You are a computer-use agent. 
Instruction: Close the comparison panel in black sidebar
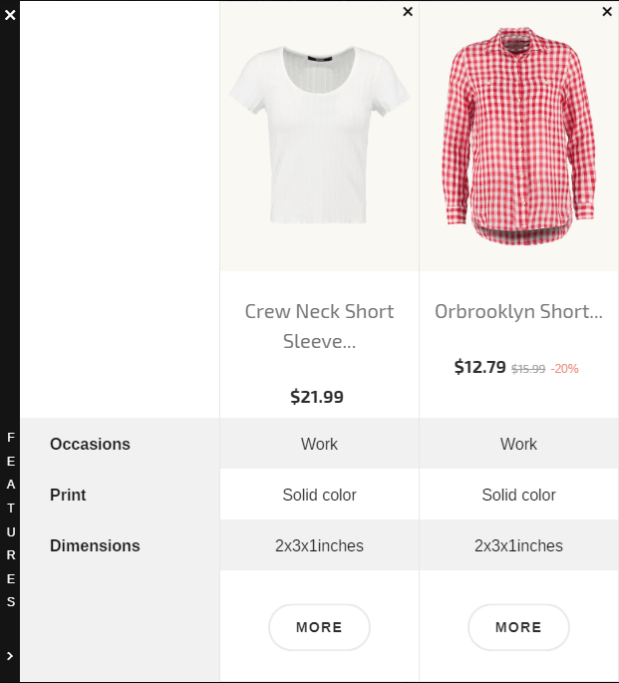10,15
